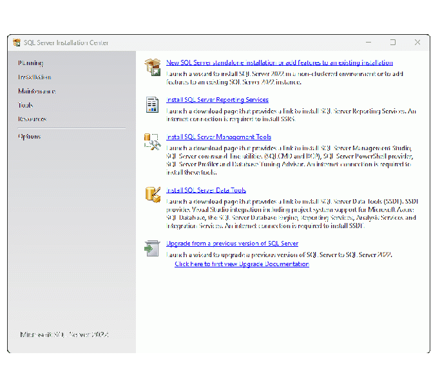The height and width of the screenshot is (386, 440).
Task: Click the Microsoft SQL Server 2022 label
Action: click(x=64, y=334)
